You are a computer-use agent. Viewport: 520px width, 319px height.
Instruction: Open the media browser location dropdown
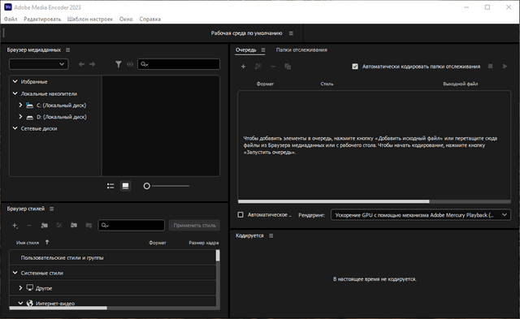(38, 64)
